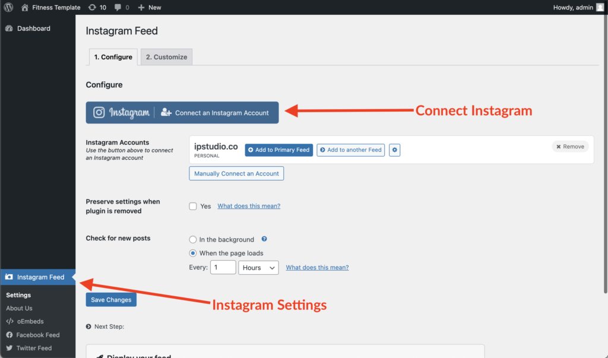Open the Fitness Template home icon
The width and height of the screenshot is (608, 358).
coord(25,7)
